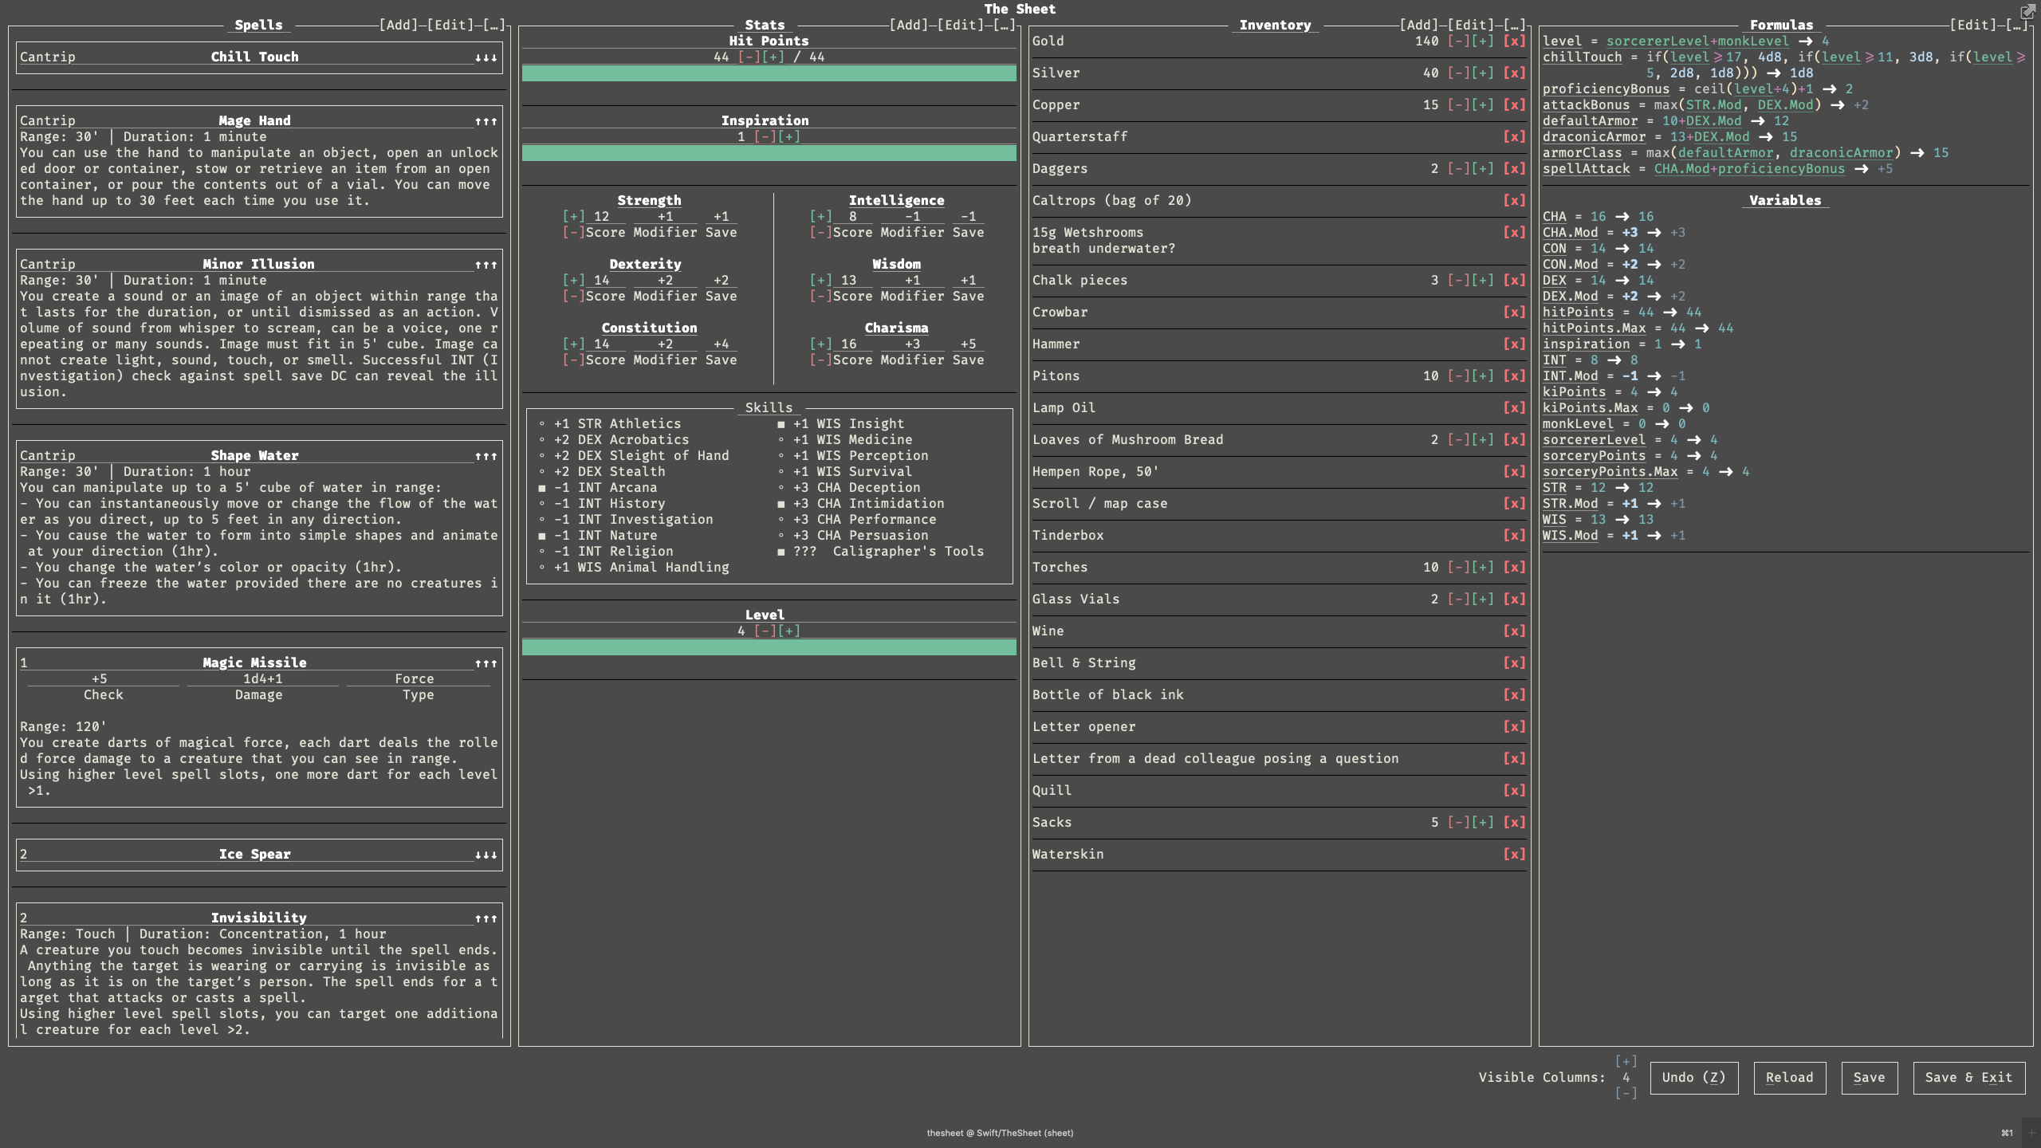Delete the Quarterstaff inventory item
Screen dimensions: 2041x1148
click(x=1514, y=136)
